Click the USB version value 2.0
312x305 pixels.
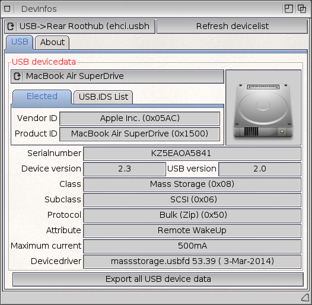click(x=260, y=169)
